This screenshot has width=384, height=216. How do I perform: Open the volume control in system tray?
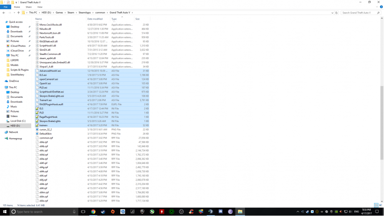tap(351, 212)
